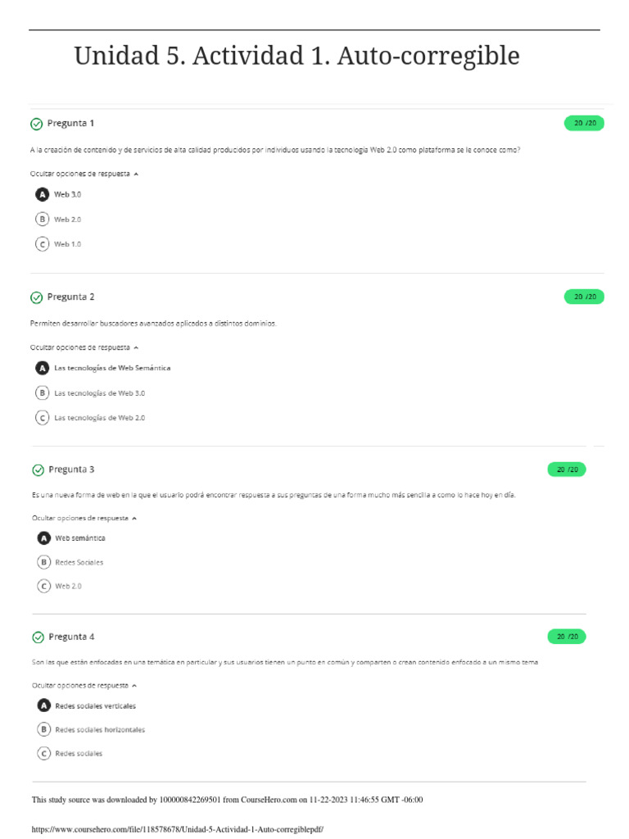629x839 pixels.
Task: Select option B, Web 2.0, in Pregunta 1
Action: click(42, 220)
